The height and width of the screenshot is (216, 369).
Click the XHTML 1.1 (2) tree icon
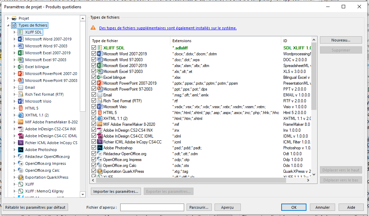pyautogui.click(x=21, y=115)
